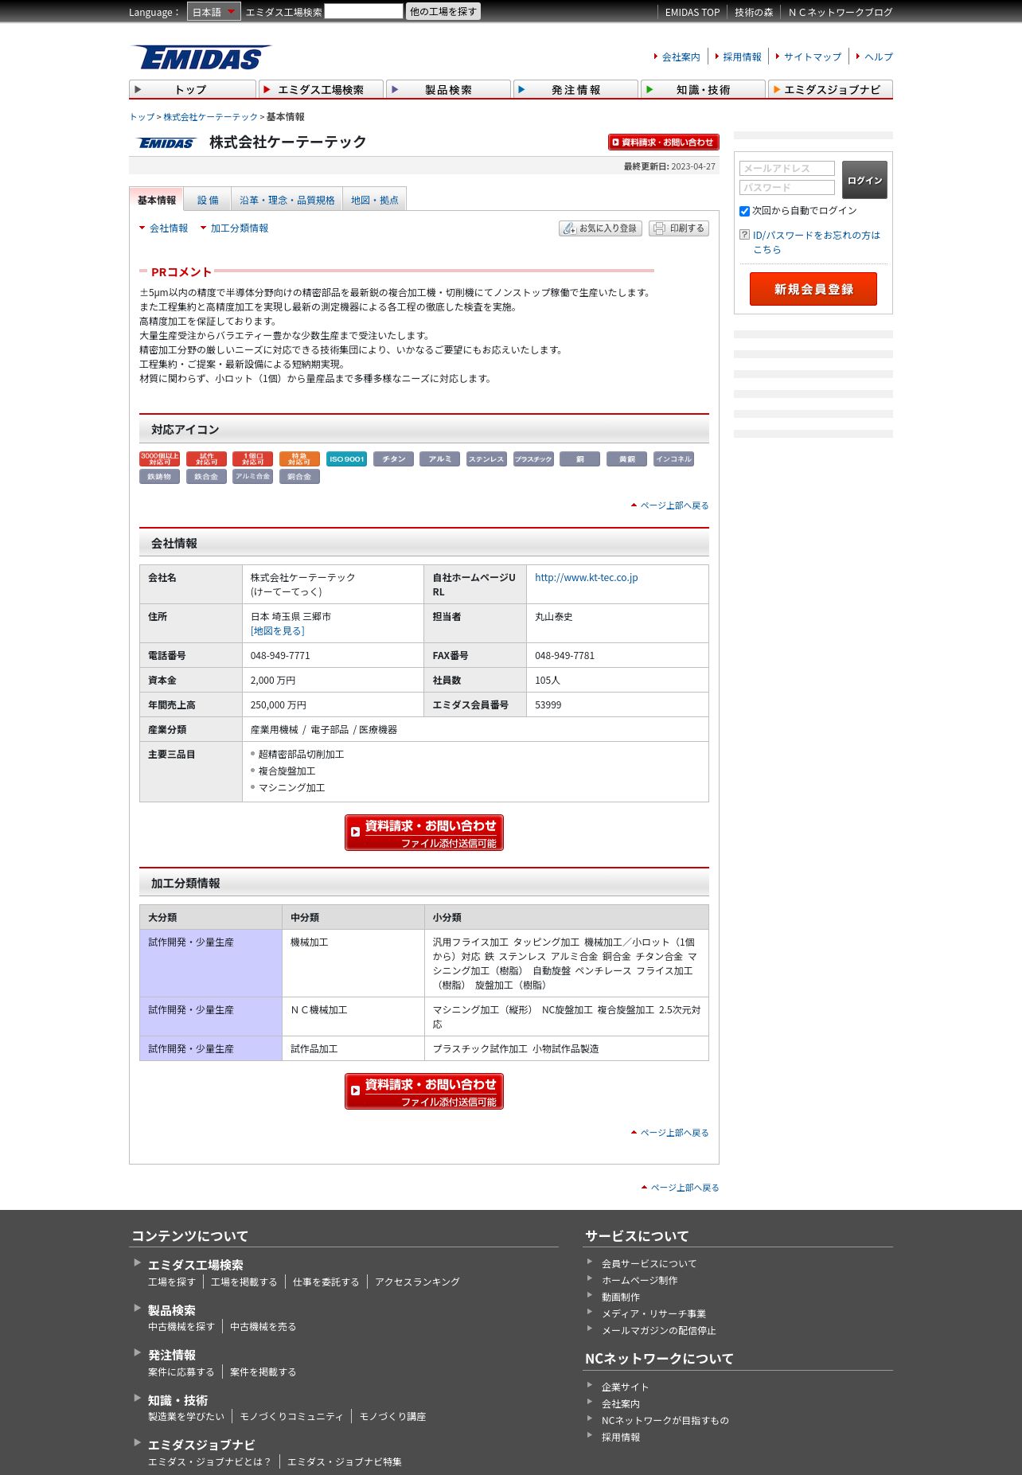Click the help question-mark icon for forgotten password
This screenshot has height=1475, width=1022.
(744, 235)
